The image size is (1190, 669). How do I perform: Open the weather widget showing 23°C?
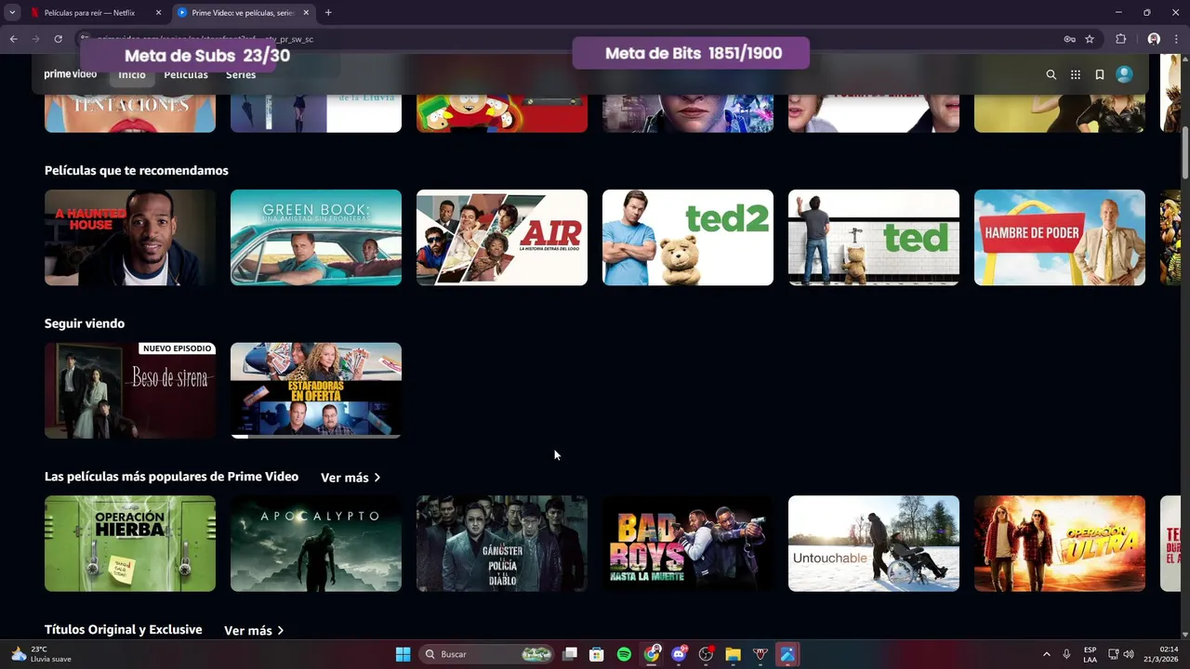click(x=42, y=654)
